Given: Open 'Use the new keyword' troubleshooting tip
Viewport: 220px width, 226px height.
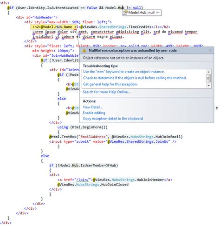Looking at the screenshot, I should [x=124, y=72].
